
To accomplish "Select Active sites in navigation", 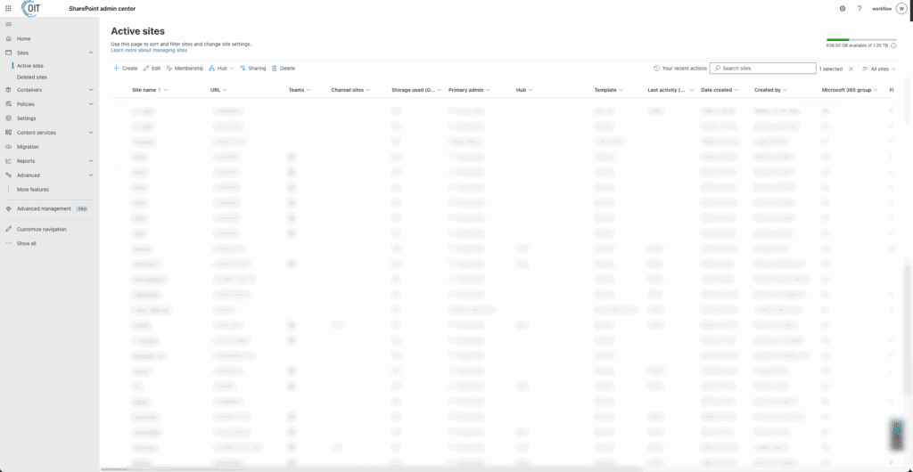I will tap(29, 66).
